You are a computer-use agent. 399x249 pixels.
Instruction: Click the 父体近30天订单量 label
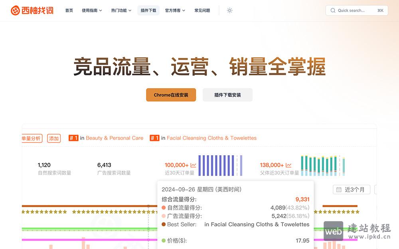pos(279,173)
